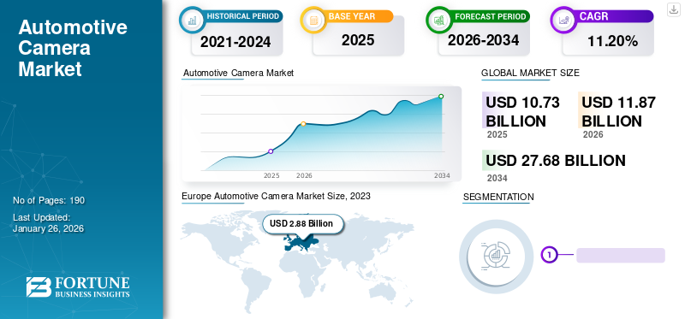The image size is (685, 319).
Task: Click the Last Updated January 26, 2026 text
Action: [x=48, y=223]
